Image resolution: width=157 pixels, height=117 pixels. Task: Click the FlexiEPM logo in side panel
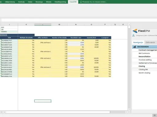(141, 31)
